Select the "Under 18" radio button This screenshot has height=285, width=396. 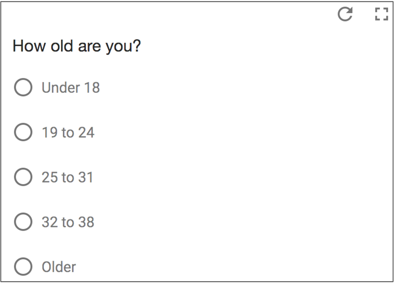(x=23, y=88)
